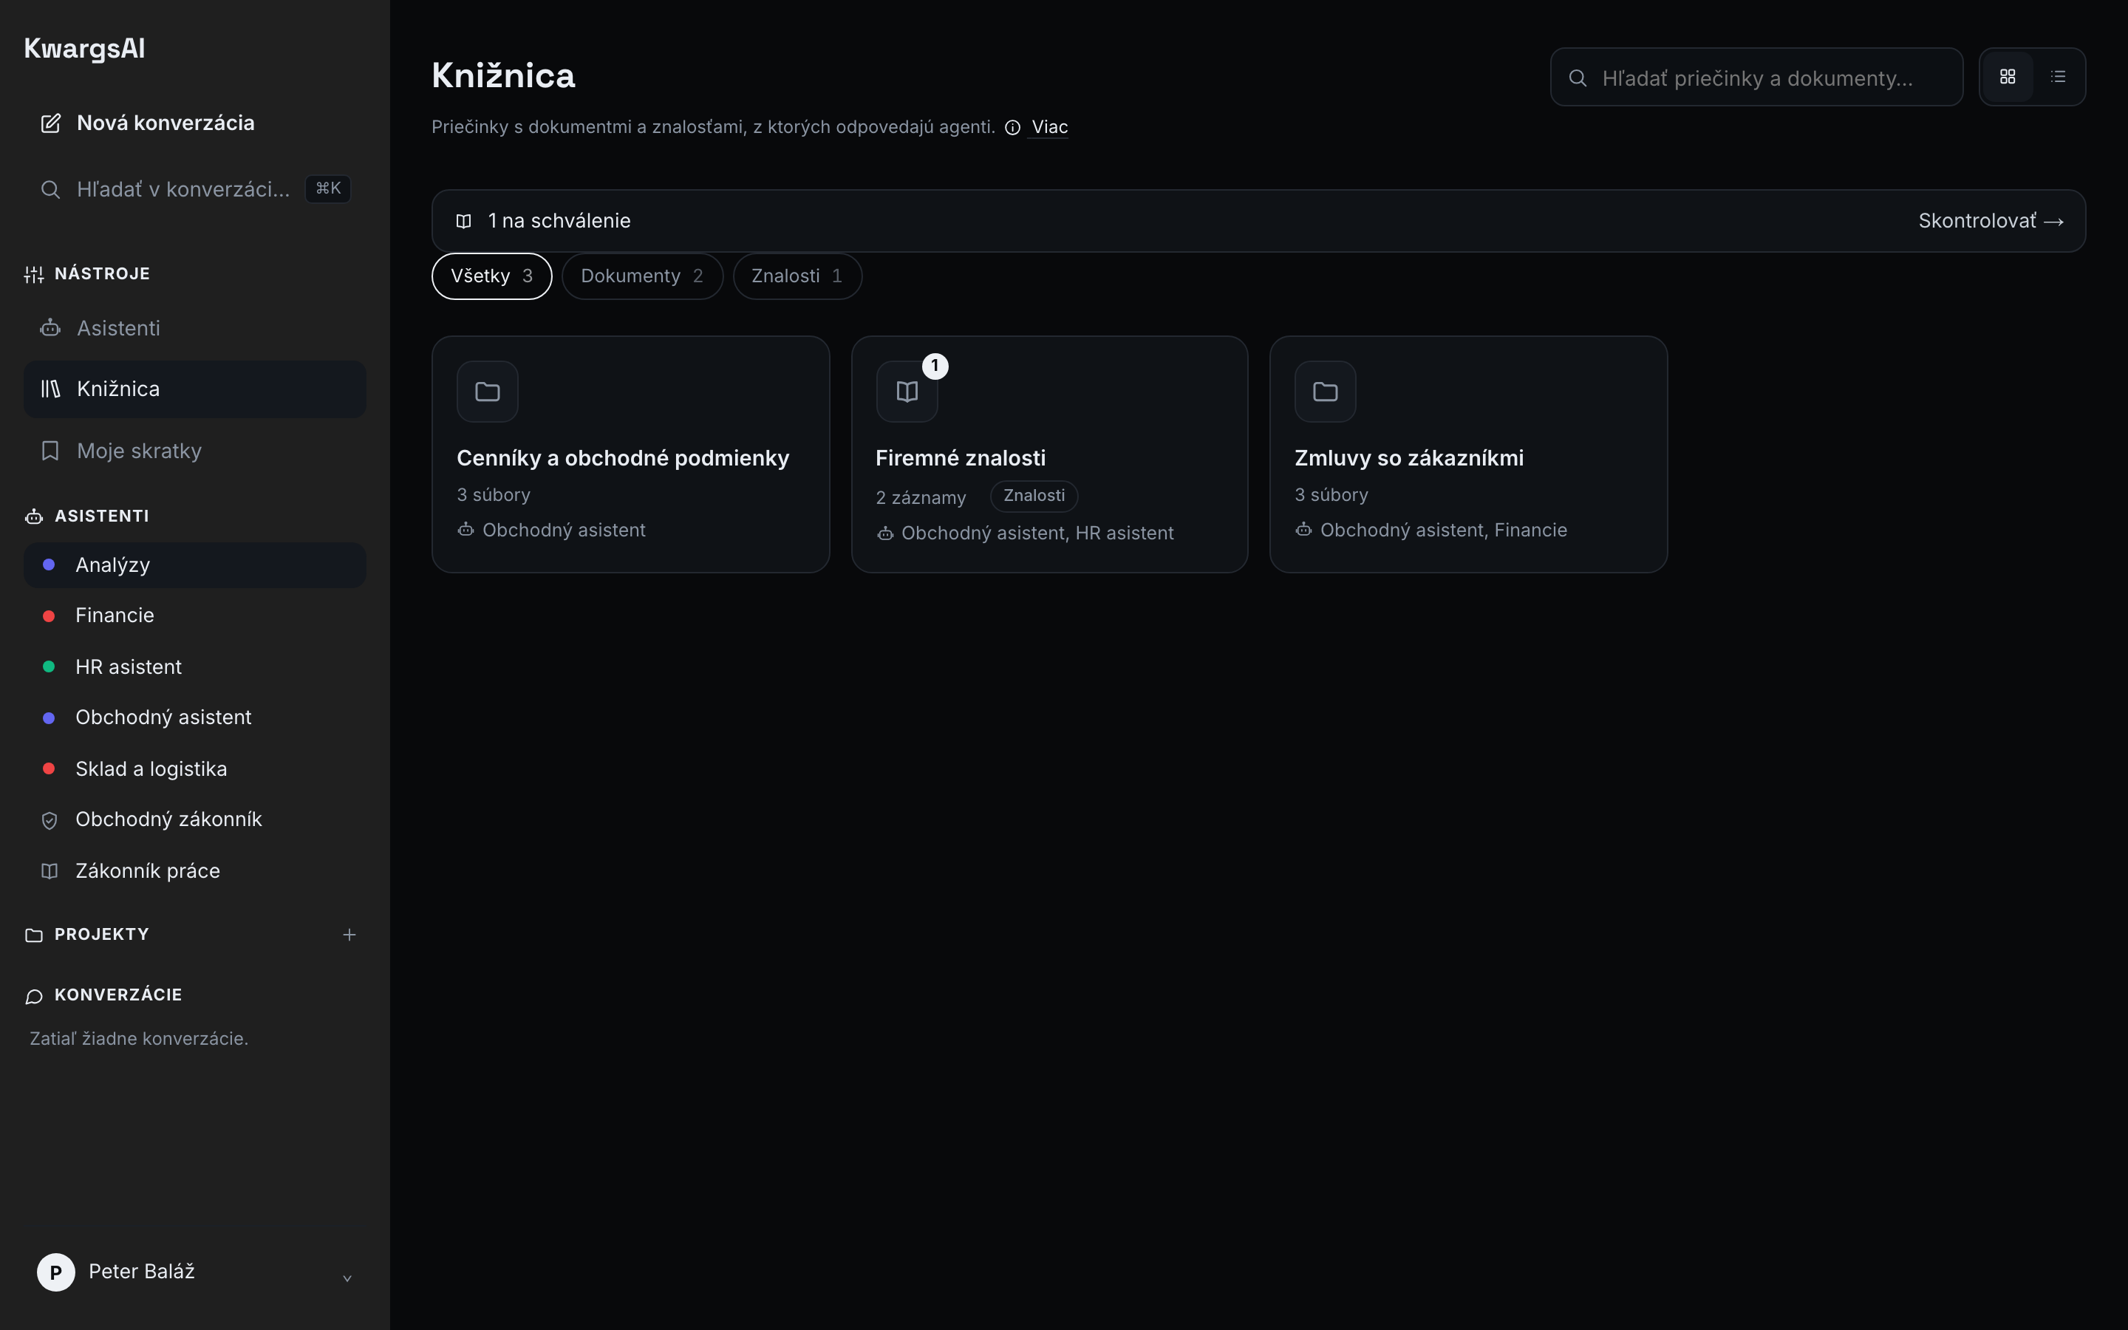
Task: Add a new project with the plus icon
Action: (349, 934)
